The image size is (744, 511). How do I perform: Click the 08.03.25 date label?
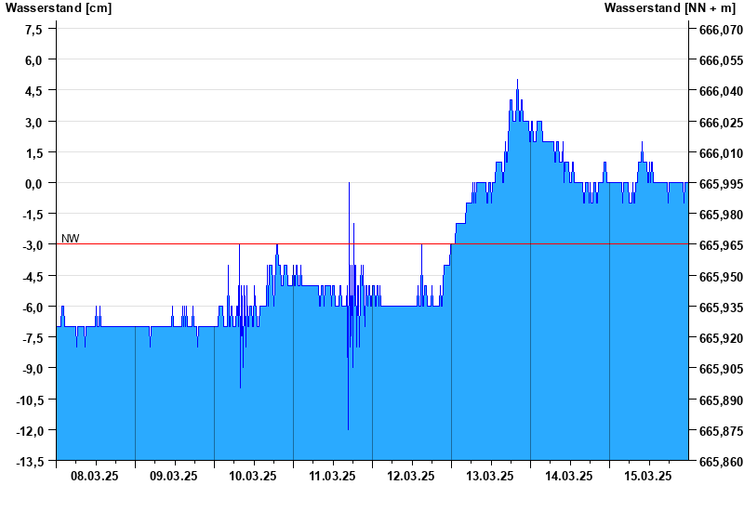pos(95,476)
